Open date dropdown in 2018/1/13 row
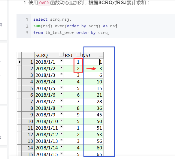Viewport: 175px width, 159px height. [61, 140]
